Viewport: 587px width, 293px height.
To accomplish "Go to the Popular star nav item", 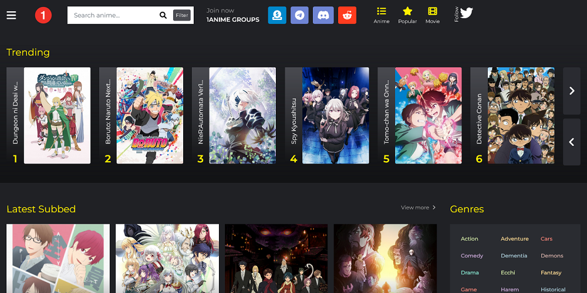I will click(x=407, y=15).
